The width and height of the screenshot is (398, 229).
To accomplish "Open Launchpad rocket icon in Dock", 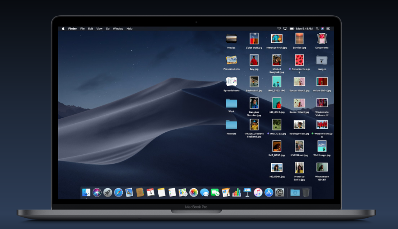I will point(107,193).
